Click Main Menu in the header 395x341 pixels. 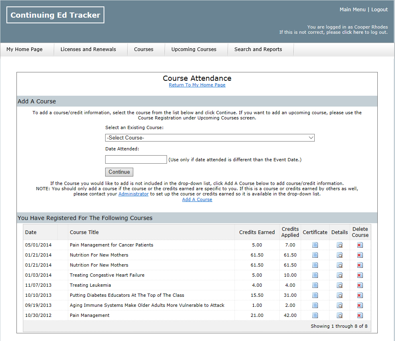click(x=353, y=9)
